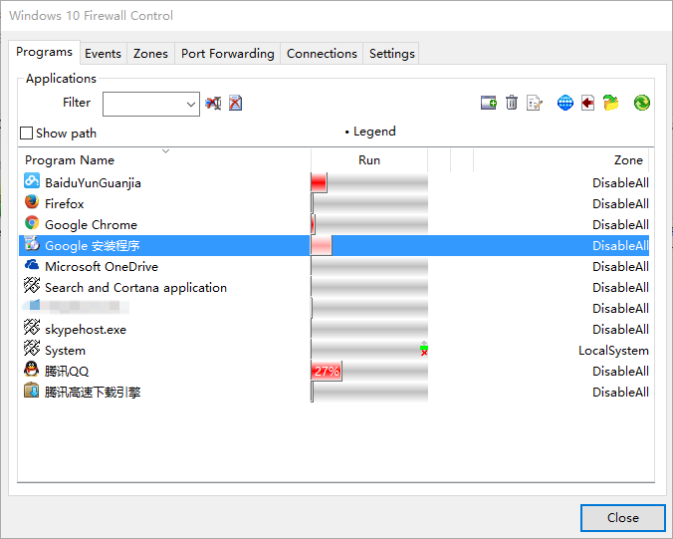Click the open folder icon

pos(611,103)
